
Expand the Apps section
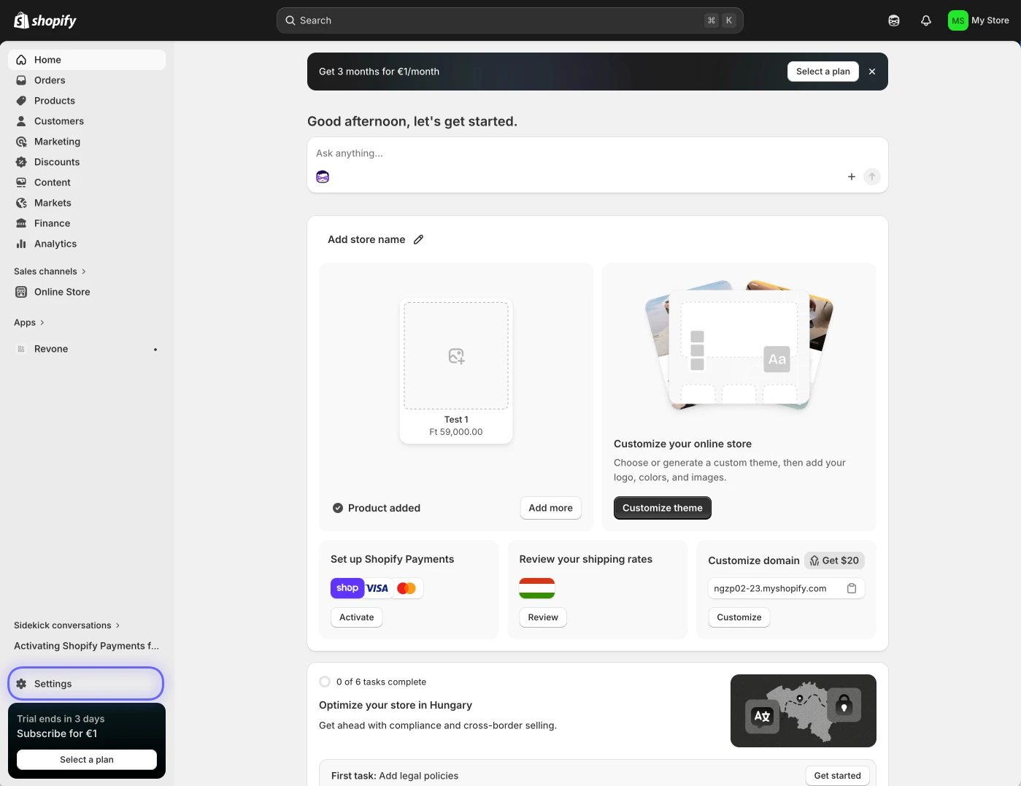pos(29,323)
